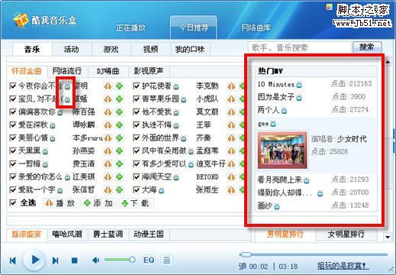Select the 爵士蓝调 category tab
This screenshot has height=275, width=396.
108,235
